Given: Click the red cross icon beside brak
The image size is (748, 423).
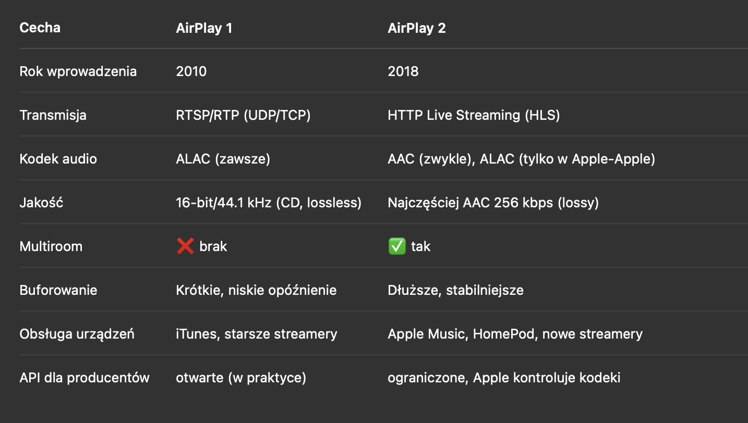Looking at the screenshot, I should click(x=185, y=246).
